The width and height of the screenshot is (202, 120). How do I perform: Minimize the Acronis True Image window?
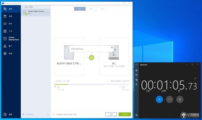119,3
